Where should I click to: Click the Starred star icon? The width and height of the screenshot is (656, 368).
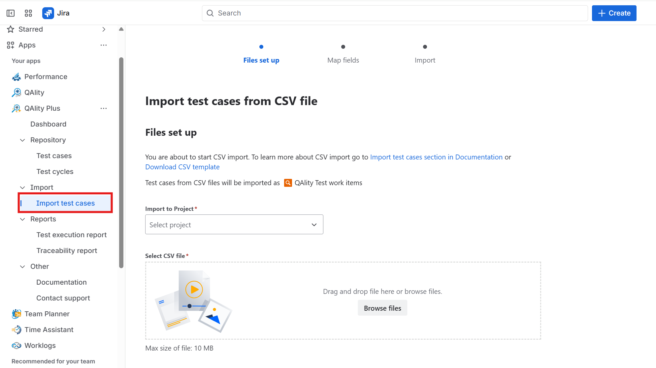pyautogui.click(x=11, y=29)
